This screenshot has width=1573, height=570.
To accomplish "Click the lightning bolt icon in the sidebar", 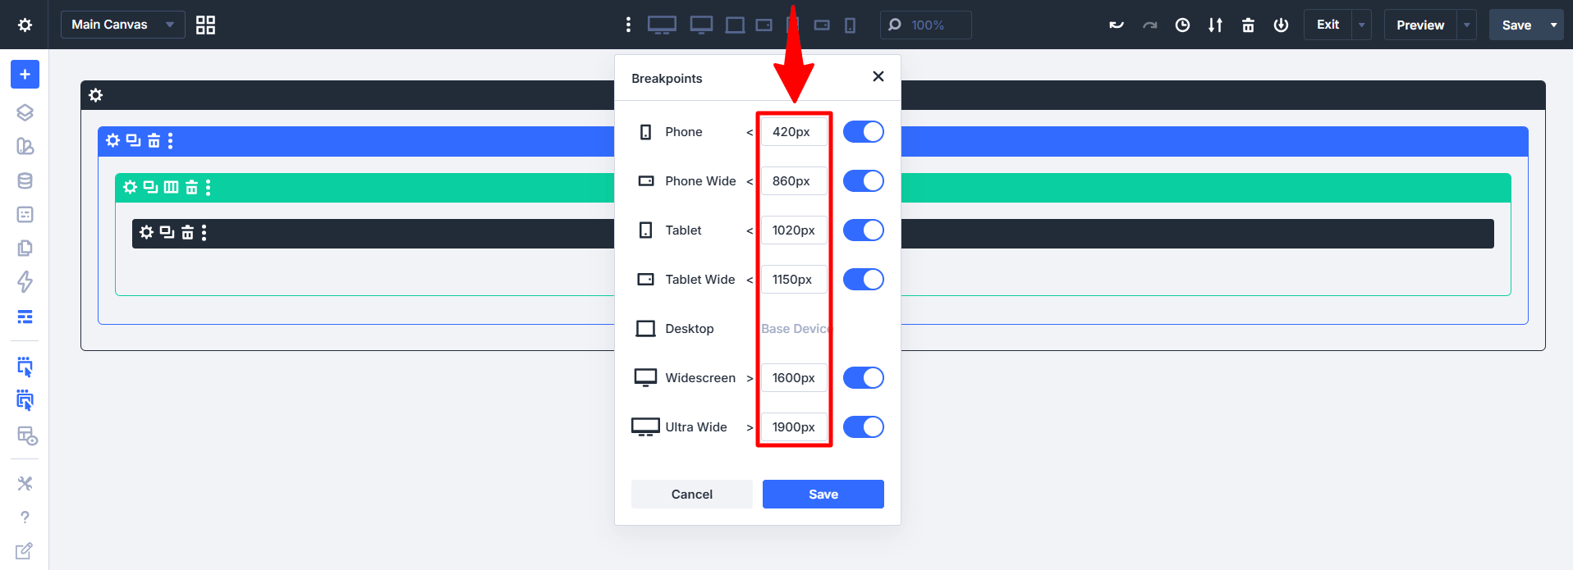I will click(x=25, y=282).
